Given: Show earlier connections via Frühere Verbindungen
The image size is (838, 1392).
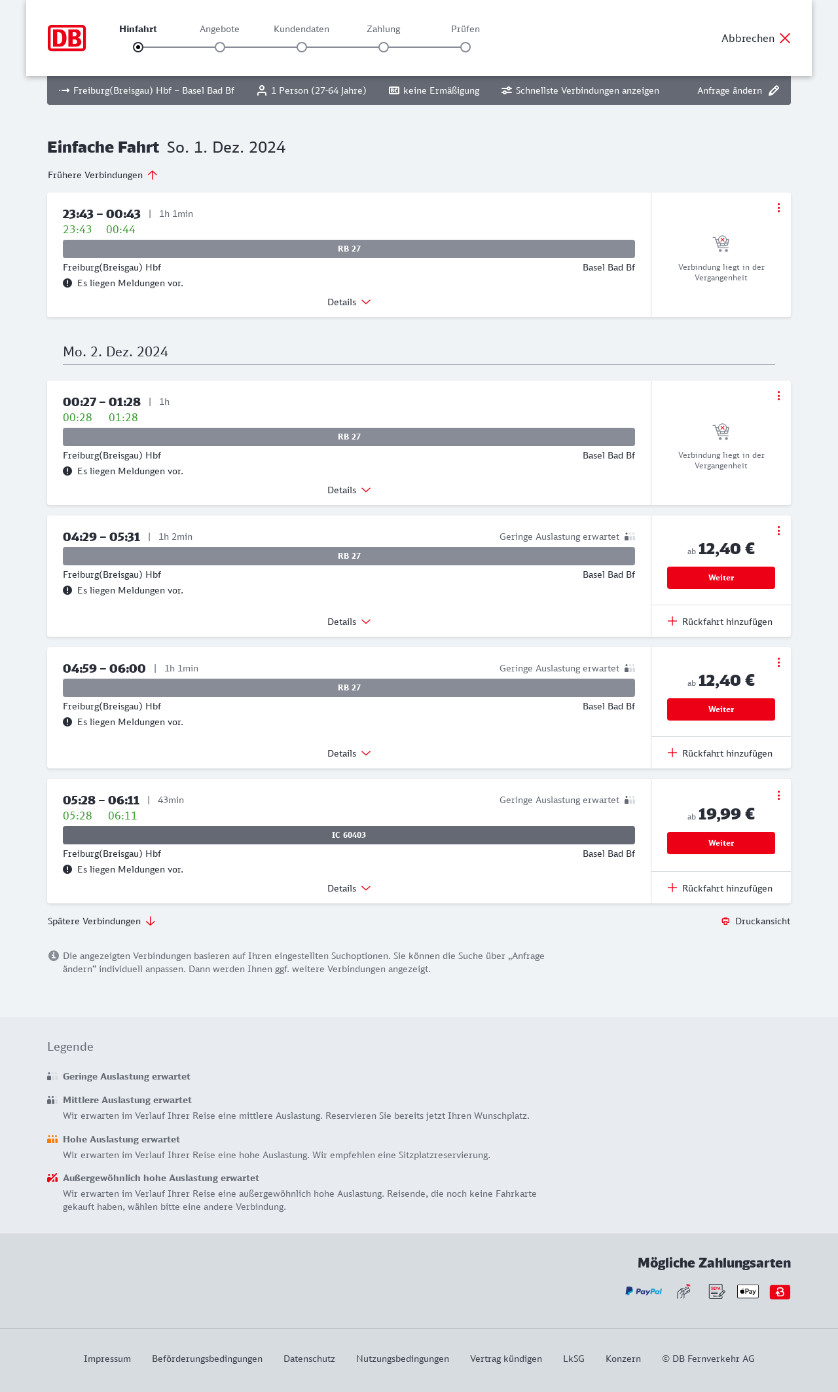Looking at the screenshot, I should pyautogui.click(x=102, y=175).
